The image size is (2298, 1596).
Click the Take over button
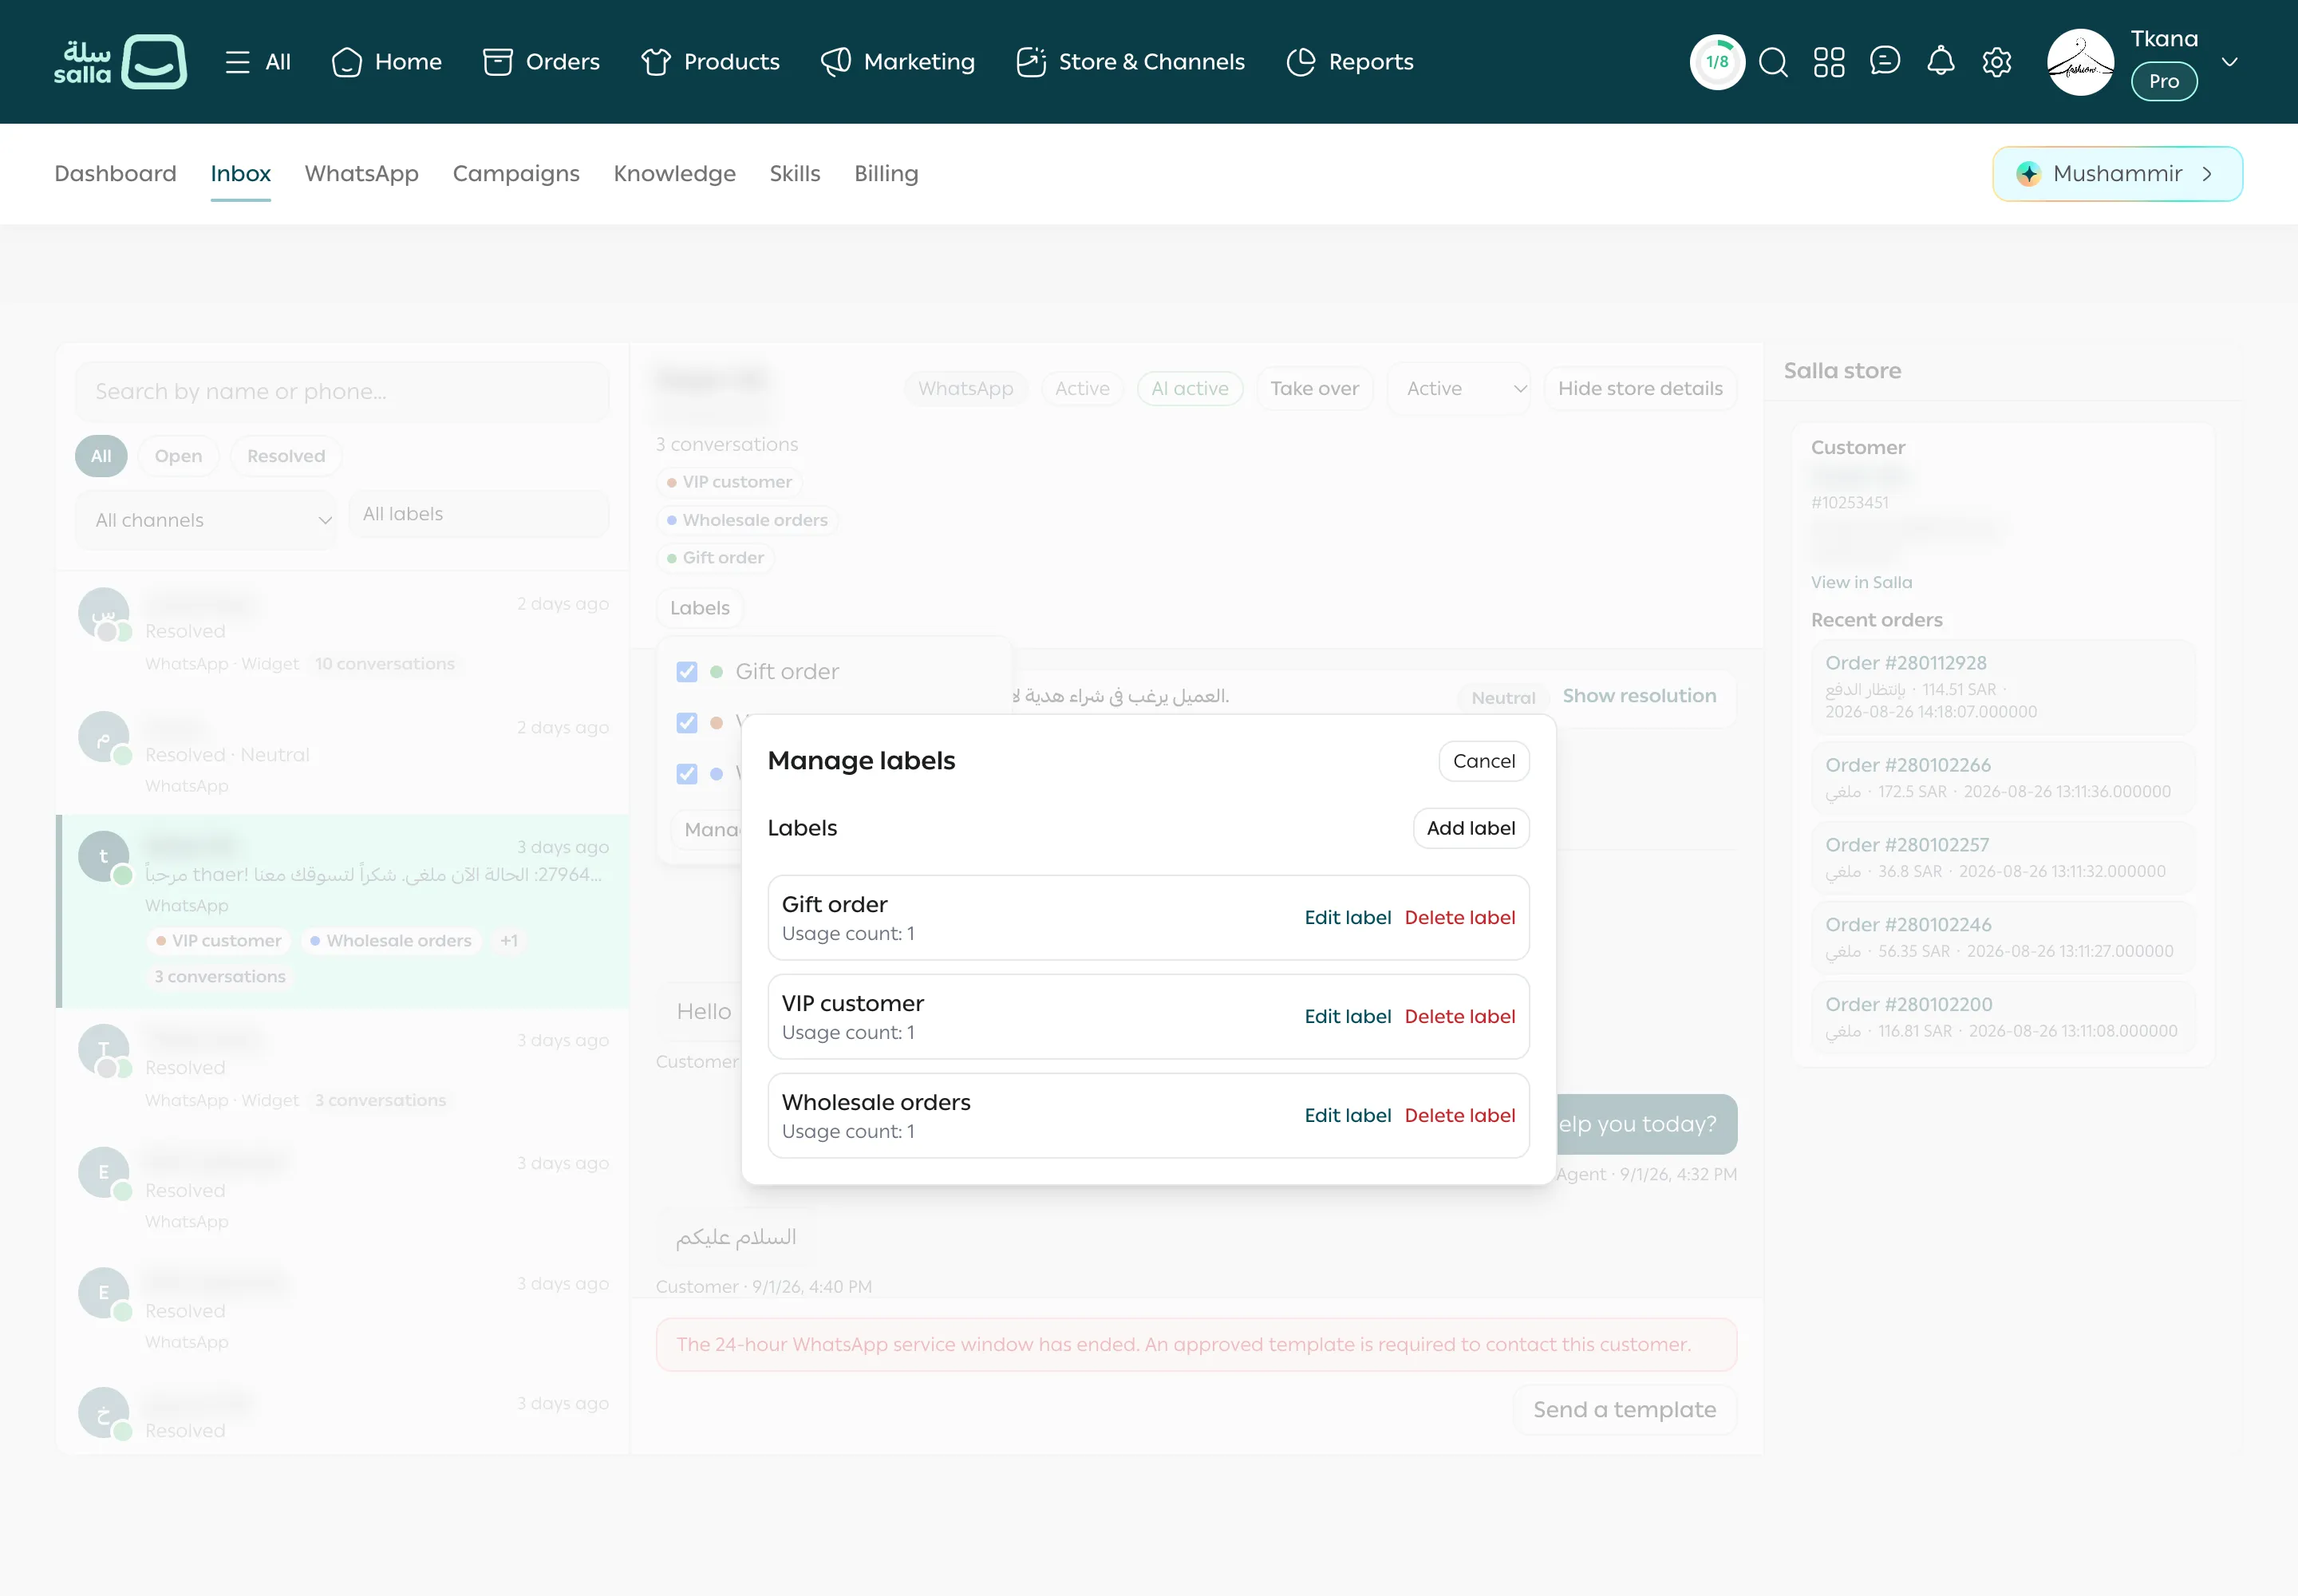point(1314,389)
